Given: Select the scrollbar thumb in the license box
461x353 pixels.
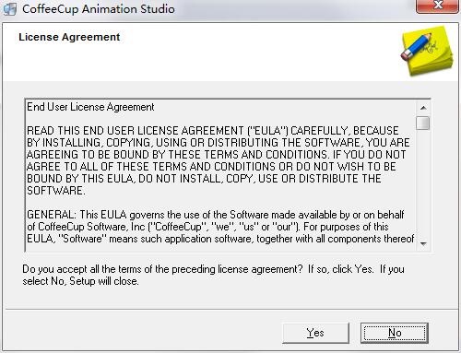Looking at the screenshot, I should [x=423, y=123].
